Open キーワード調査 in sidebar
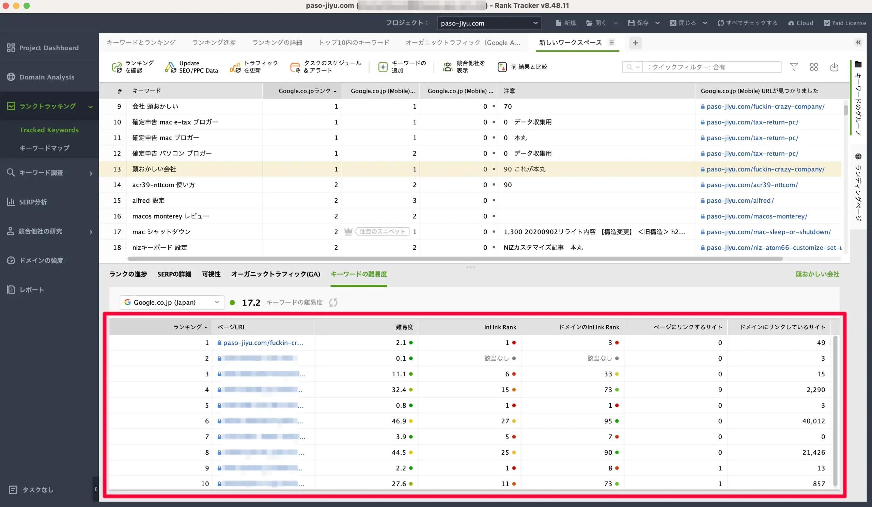Image resolution: width=872 pixels, height=507 pixels. tap(35, 173)
